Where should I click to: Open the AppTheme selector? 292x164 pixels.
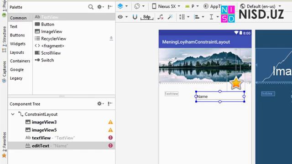(x=212, y=6)
